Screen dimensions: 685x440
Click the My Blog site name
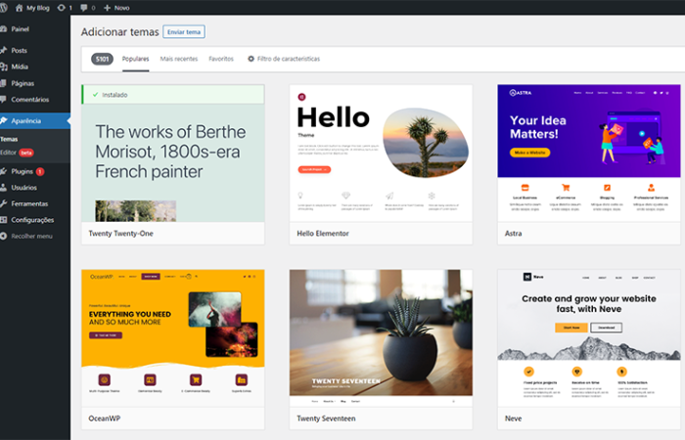tap(38, 8)
